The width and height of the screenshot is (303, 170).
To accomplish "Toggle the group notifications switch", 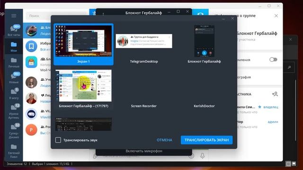I will pos(273,59).
